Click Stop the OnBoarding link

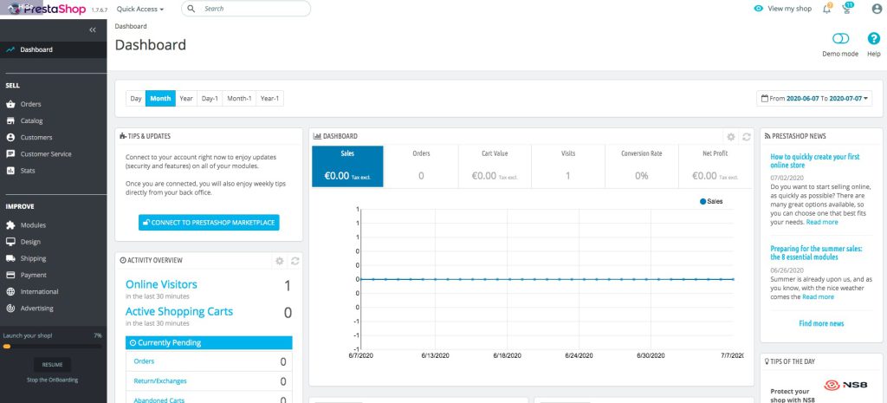pyautogui.click(x=53, y=380)
